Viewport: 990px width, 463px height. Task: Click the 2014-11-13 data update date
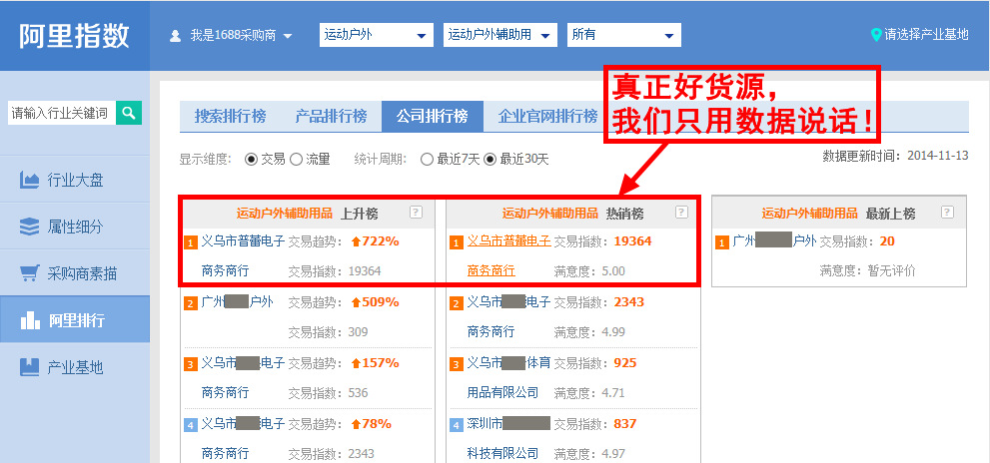[x=938, y=156]
